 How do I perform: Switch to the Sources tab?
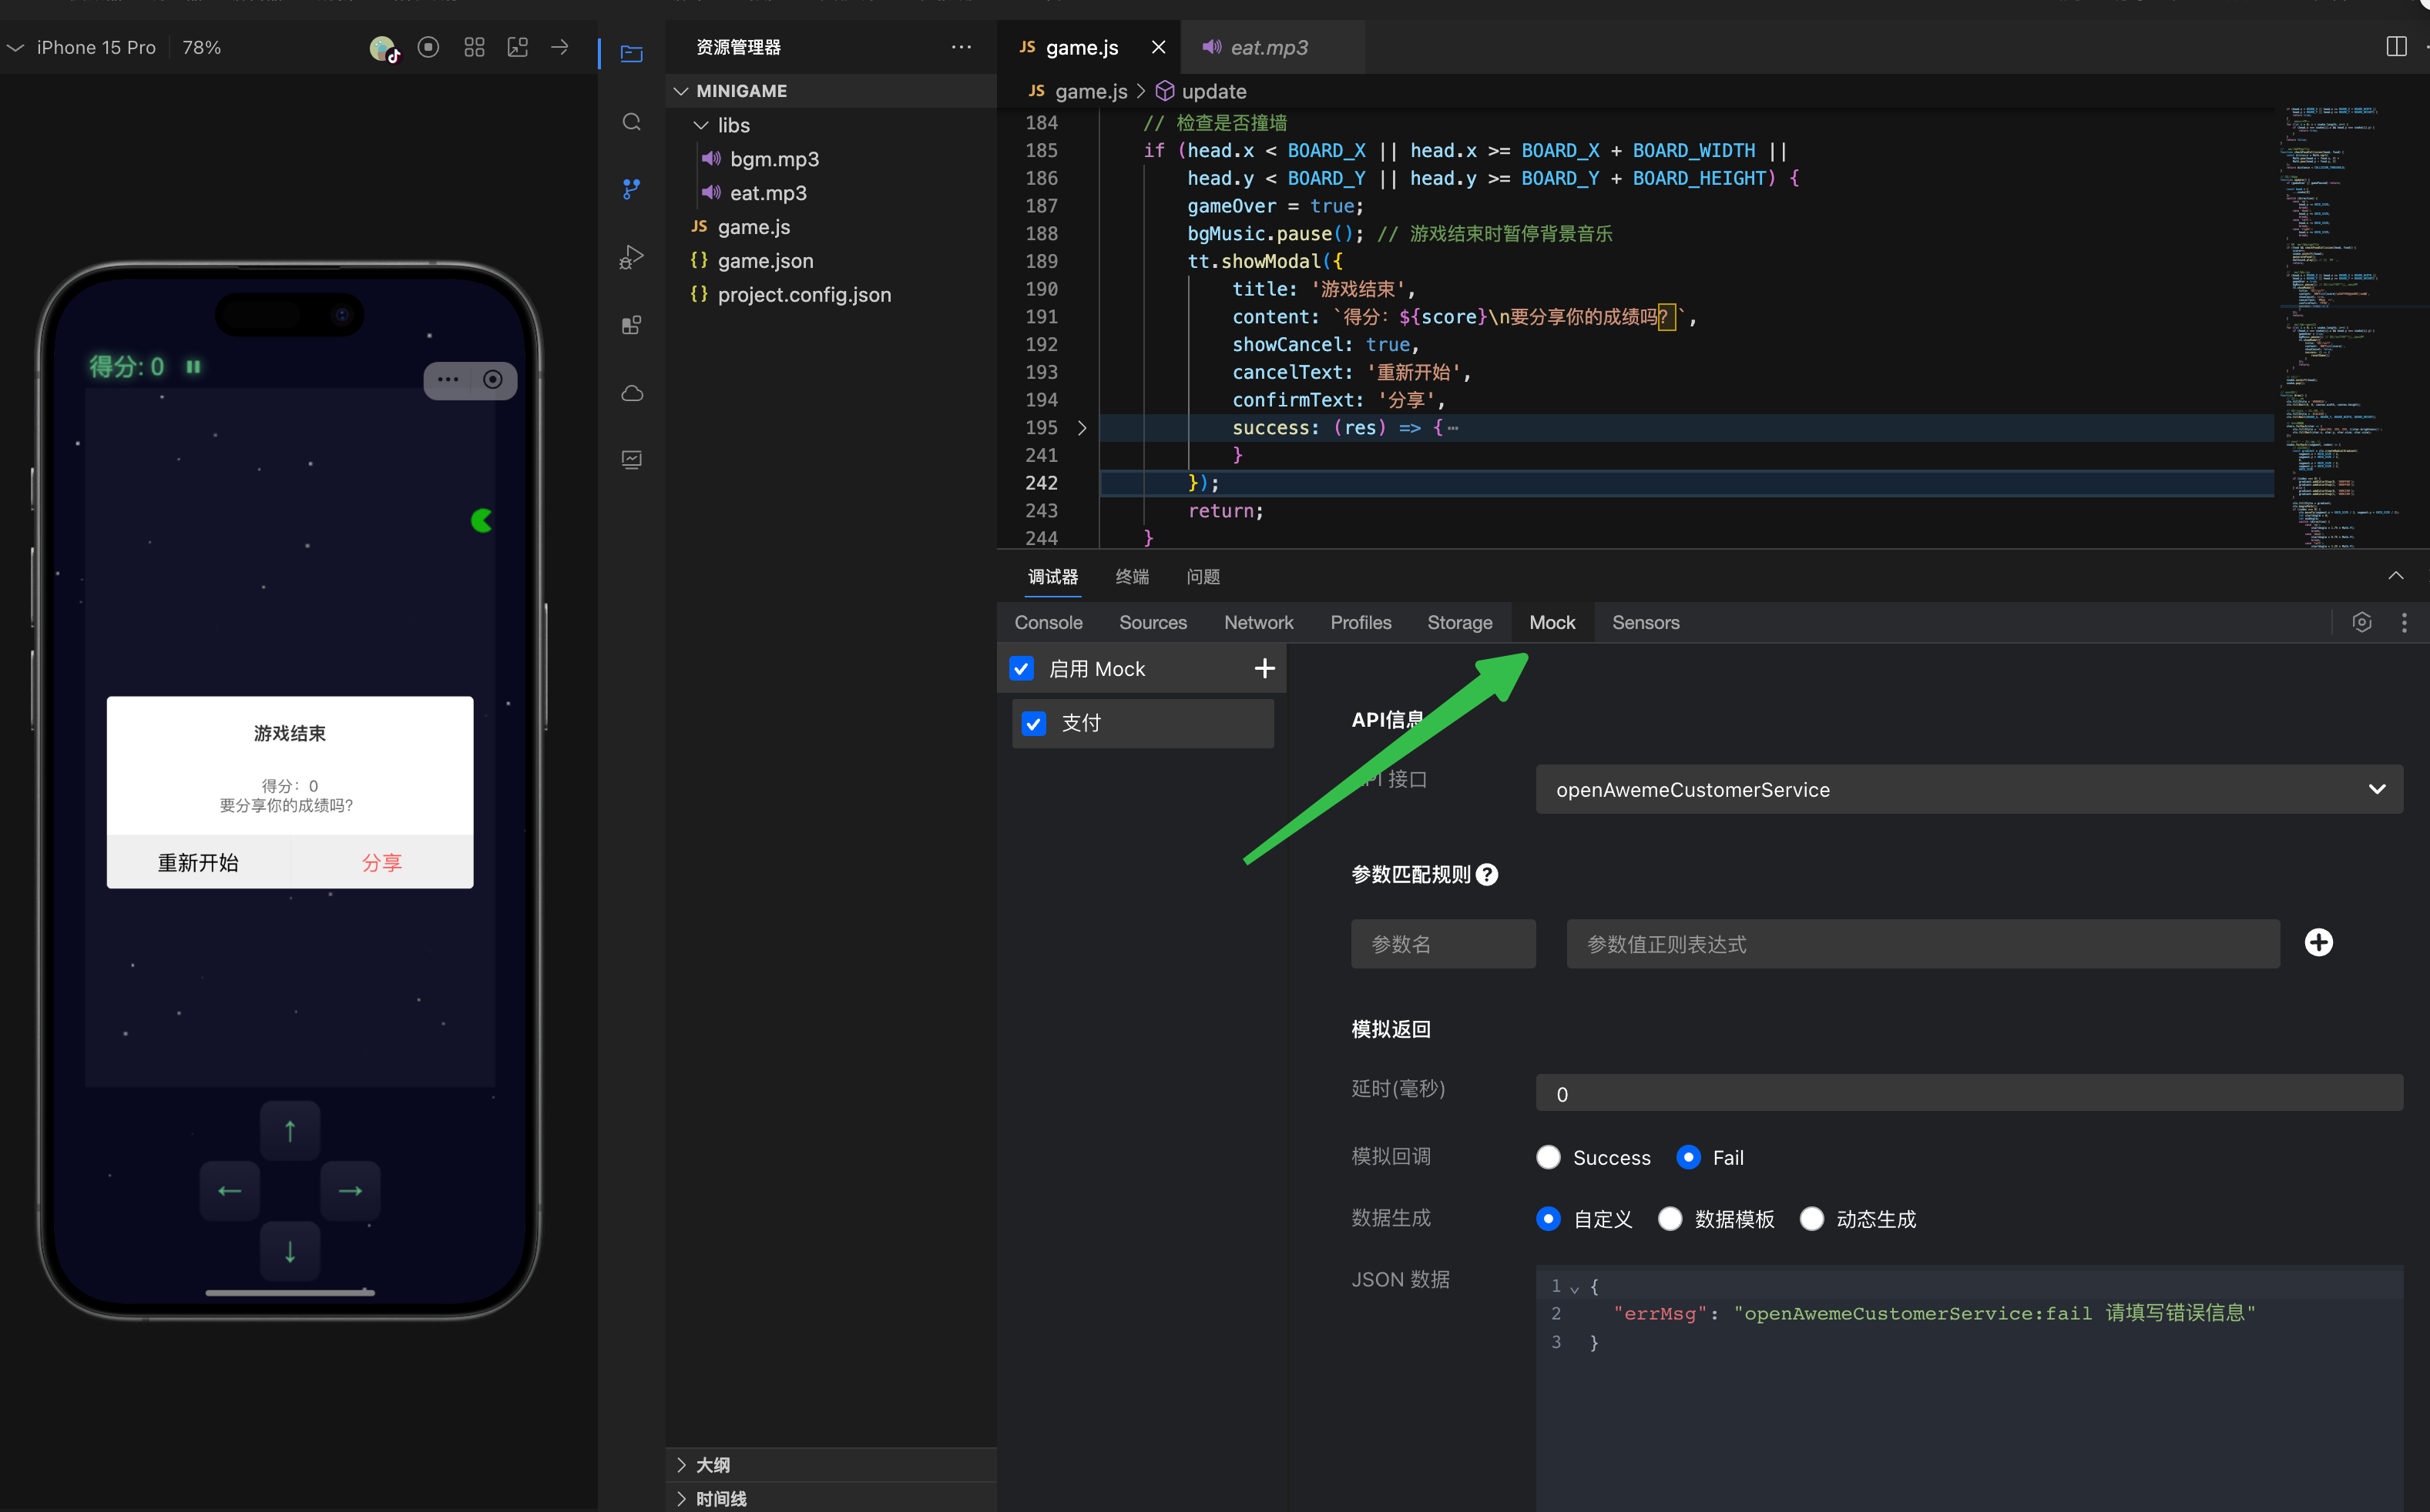[1152, 622]
